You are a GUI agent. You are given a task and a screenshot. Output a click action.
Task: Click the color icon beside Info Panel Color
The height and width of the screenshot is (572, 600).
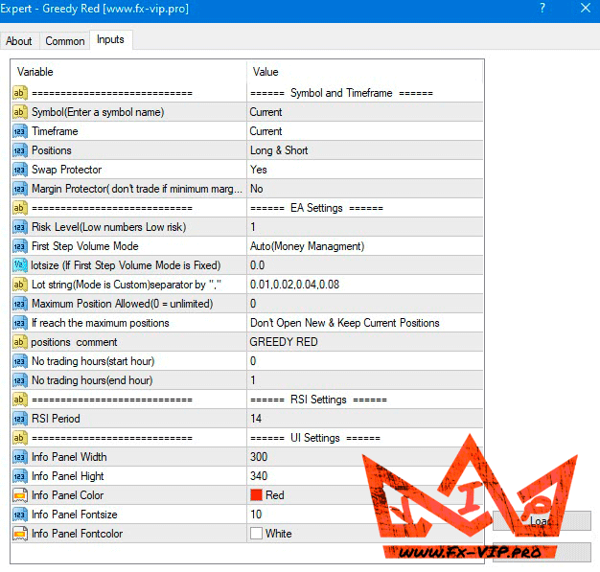tap(19, 495)
